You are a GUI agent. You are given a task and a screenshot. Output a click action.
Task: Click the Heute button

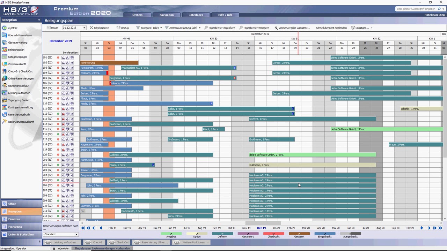click(x=52, y=28)
